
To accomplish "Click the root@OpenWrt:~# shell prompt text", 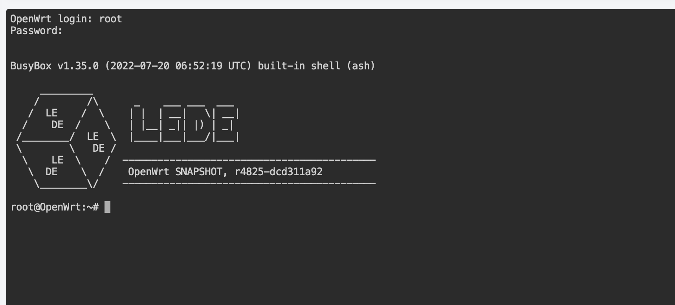I will click(x=55, y=207).
